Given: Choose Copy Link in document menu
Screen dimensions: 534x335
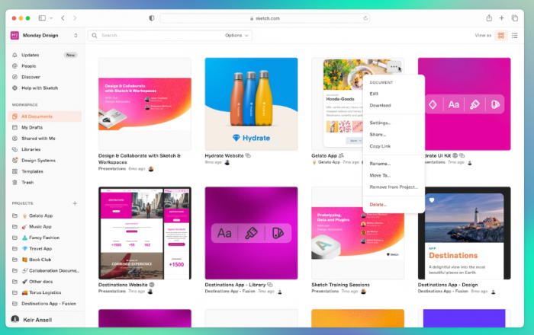Looking at the screenshot, I should pos(394,146).
